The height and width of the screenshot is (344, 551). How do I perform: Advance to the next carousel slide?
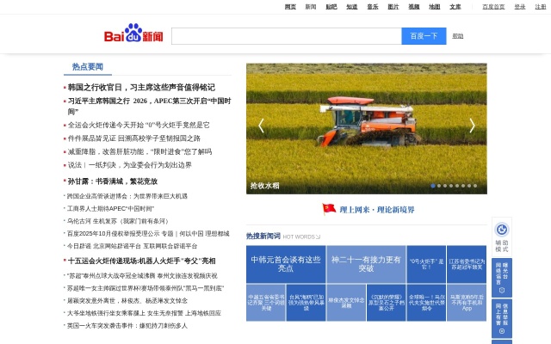click(x=472, y=126)
